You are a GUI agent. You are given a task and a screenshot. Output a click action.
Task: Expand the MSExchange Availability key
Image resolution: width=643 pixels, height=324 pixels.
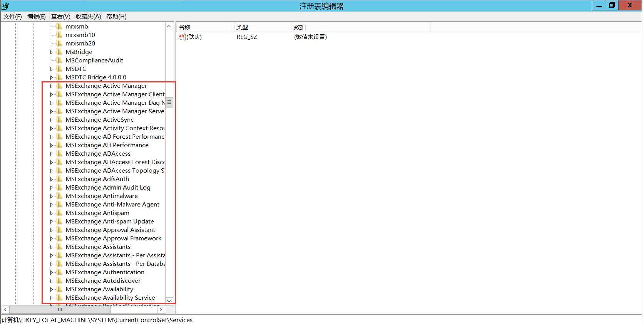pyautogui.click(x=51, y=289)
